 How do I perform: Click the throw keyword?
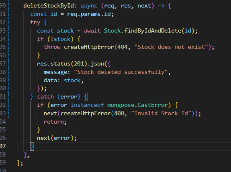coord(52,47)
